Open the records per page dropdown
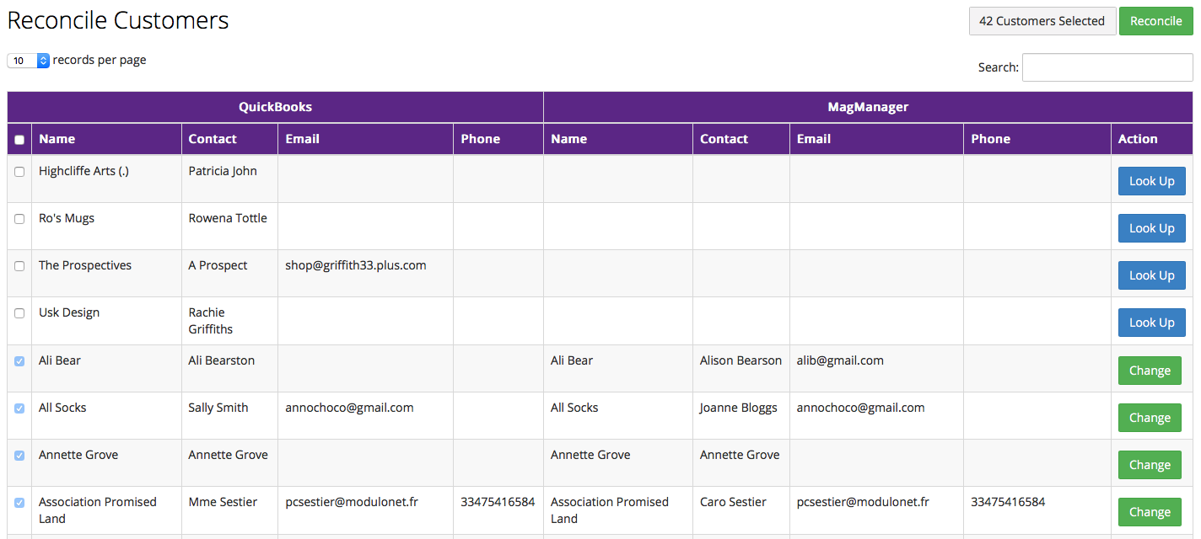Viewport: 1201px width, 539px height. click(29, 61)
